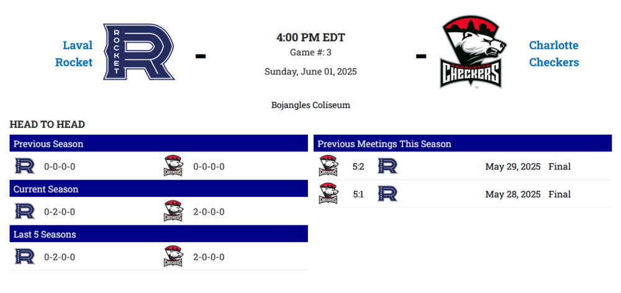Click Rocket logo in May 29 meeting
The width and height of the screenshot is (621, 293).
pyautogui.click(x=388, y=166)
